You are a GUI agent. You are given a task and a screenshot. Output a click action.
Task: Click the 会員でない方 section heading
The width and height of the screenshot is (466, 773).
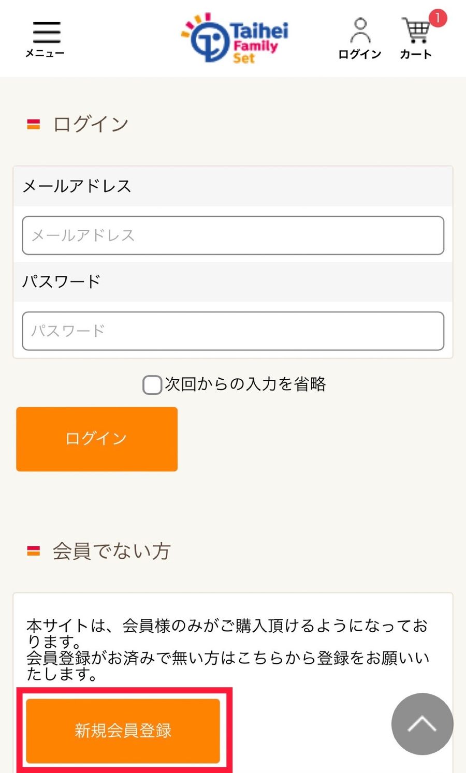(111, 551)
